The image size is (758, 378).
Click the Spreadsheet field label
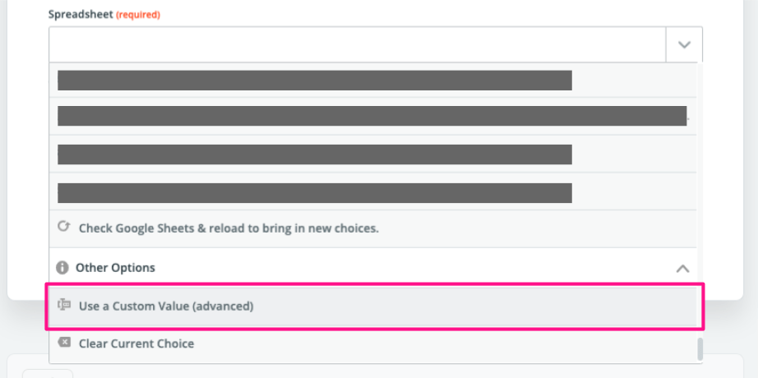[80, 15]
